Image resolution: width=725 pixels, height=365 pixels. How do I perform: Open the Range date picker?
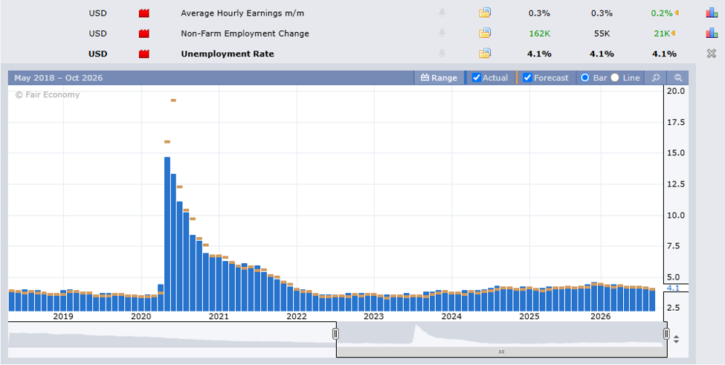coord(439,77)
